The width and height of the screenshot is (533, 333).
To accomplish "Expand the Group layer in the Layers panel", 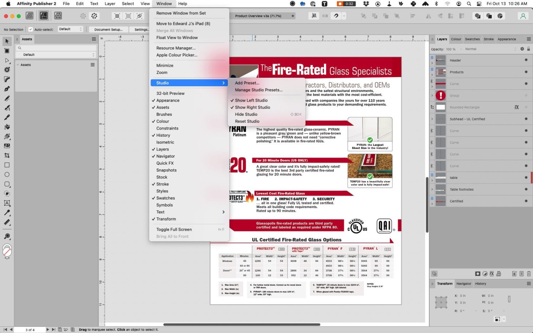I will (432, 95).
